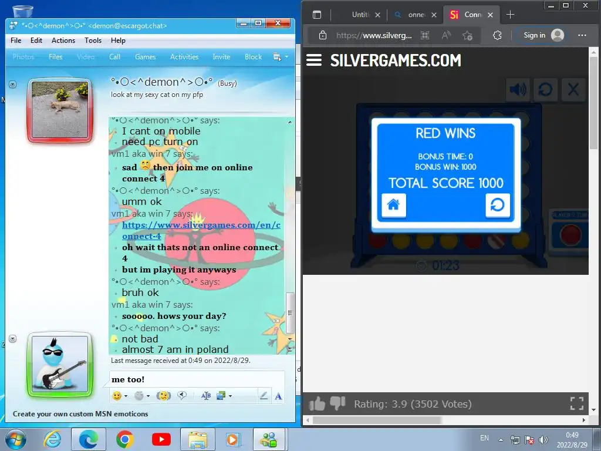601x451 pixels.
Task: Dislike the game with thumbs down
Action: pos(337,403)
